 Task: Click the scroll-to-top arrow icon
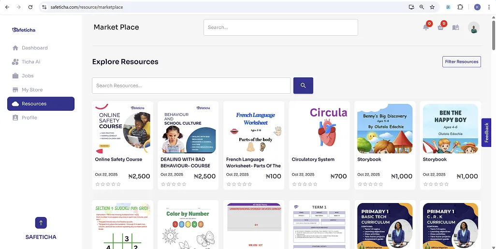41,223
